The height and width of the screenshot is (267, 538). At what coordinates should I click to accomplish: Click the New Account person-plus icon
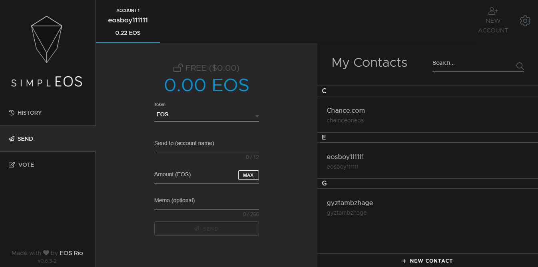[x=493, y=11]
